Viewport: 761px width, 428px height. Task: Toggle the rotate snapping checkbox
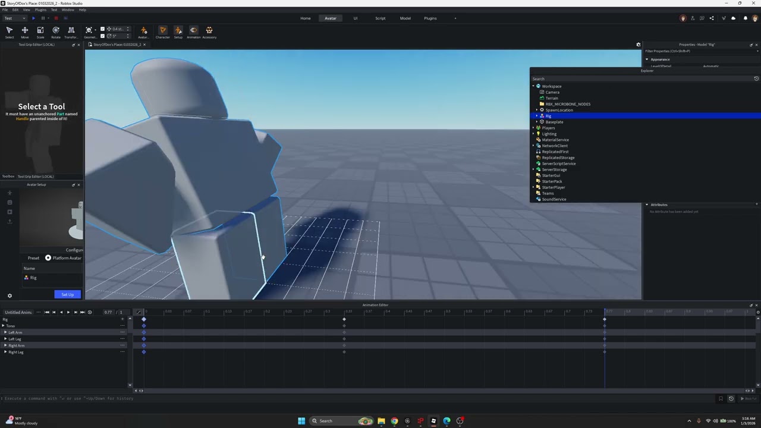click(x=102, y=36)
